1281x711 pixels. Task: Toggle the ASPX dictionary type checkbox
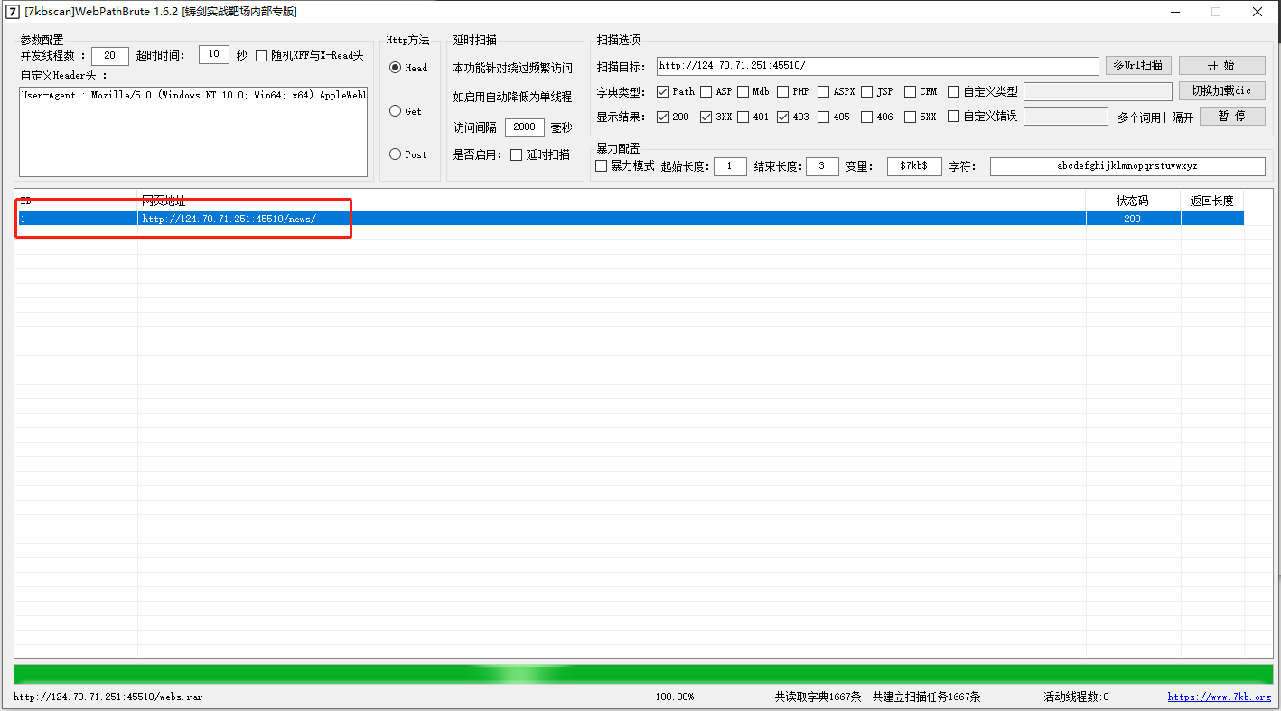pyautogui.click(x=823, y=91)
